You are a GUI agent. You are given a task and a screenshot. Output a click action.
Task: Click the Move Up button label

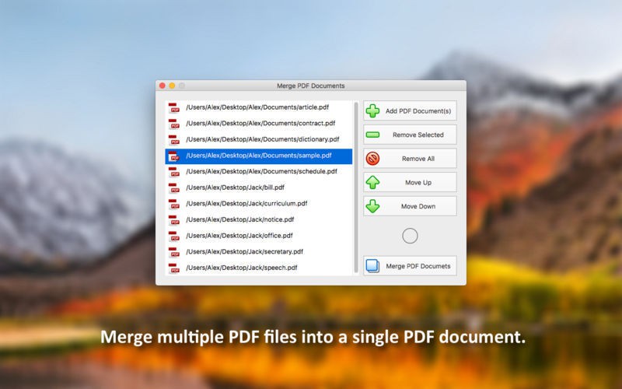coord(418,183)
